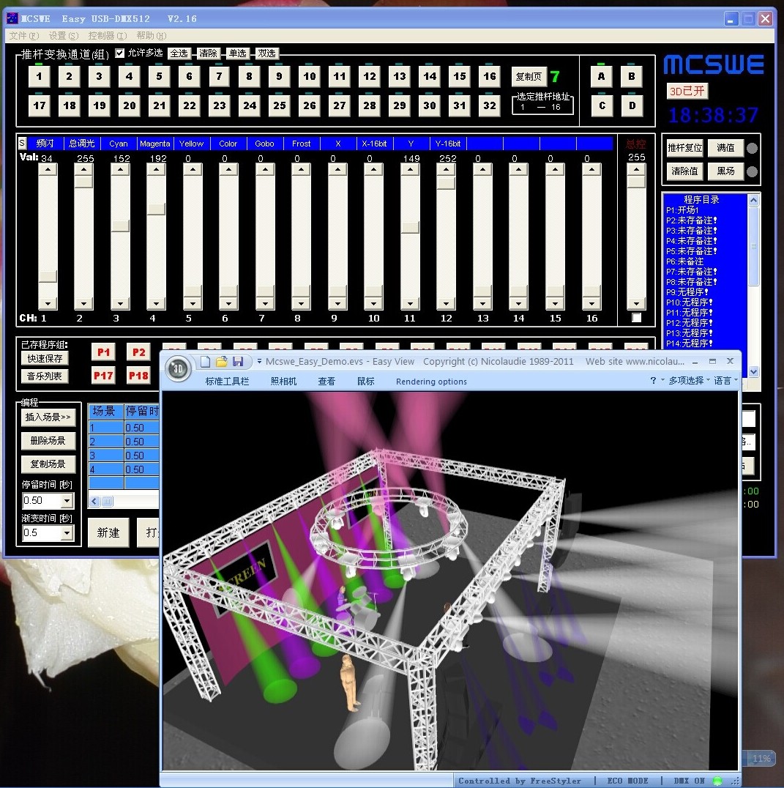Select P6:未备注 in the 程序目录 list
The image size is (784, 788).
click(x=684, y=261)
